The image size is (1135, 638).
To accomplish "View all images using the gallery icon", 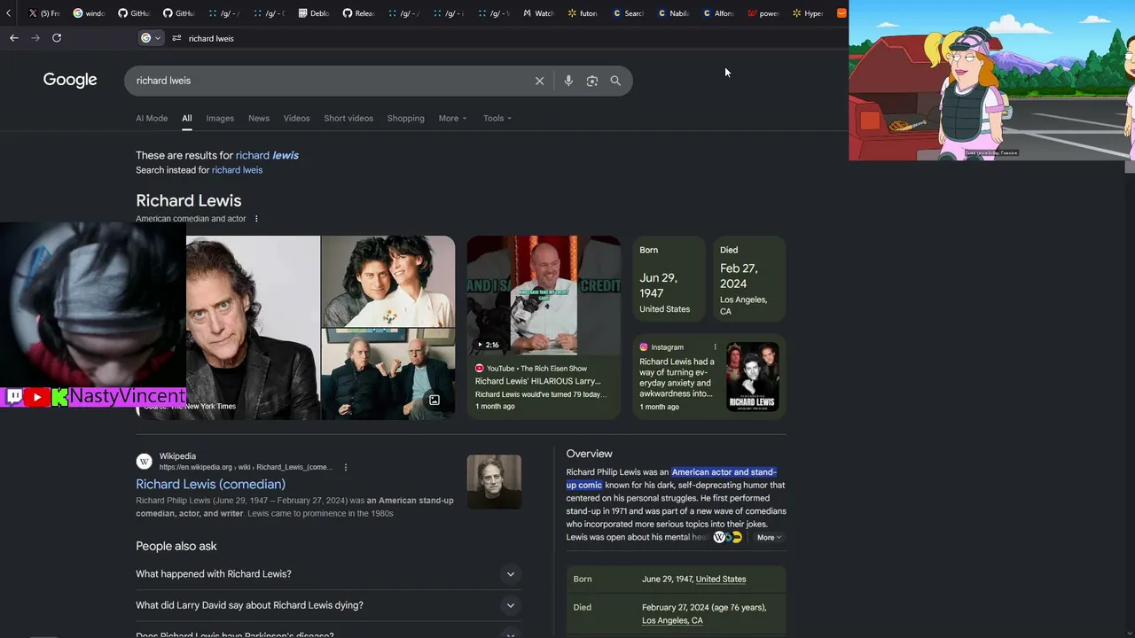I will click(434, 400).
